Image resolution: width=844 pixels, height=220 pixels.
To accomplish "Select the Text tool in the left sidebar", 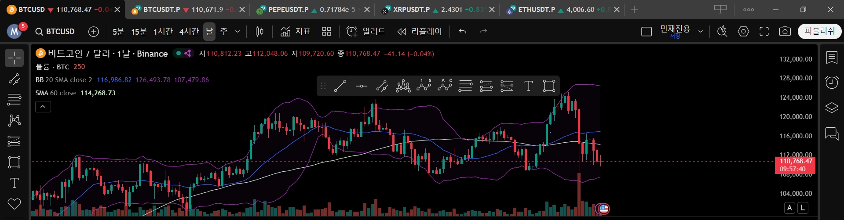I will pos(14,183).
